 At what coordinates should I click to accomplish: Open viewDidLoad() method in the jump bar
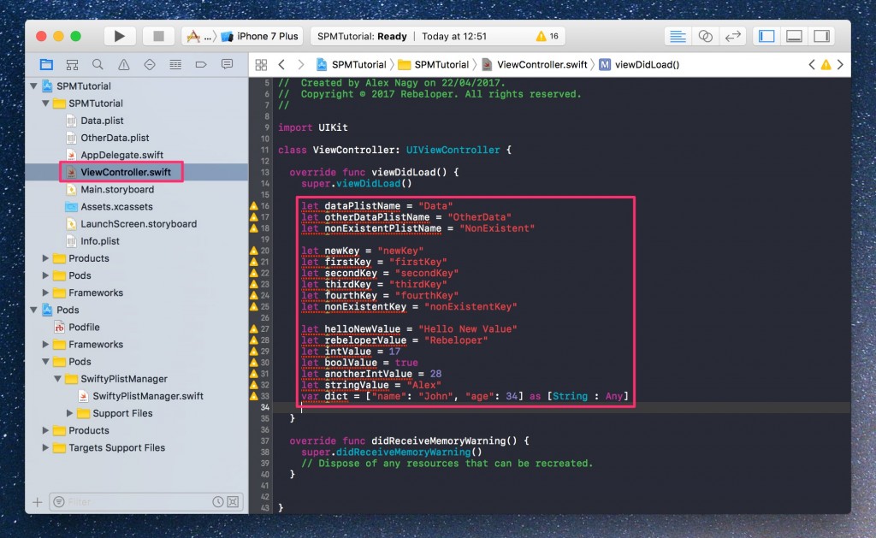tap(640, 65)
